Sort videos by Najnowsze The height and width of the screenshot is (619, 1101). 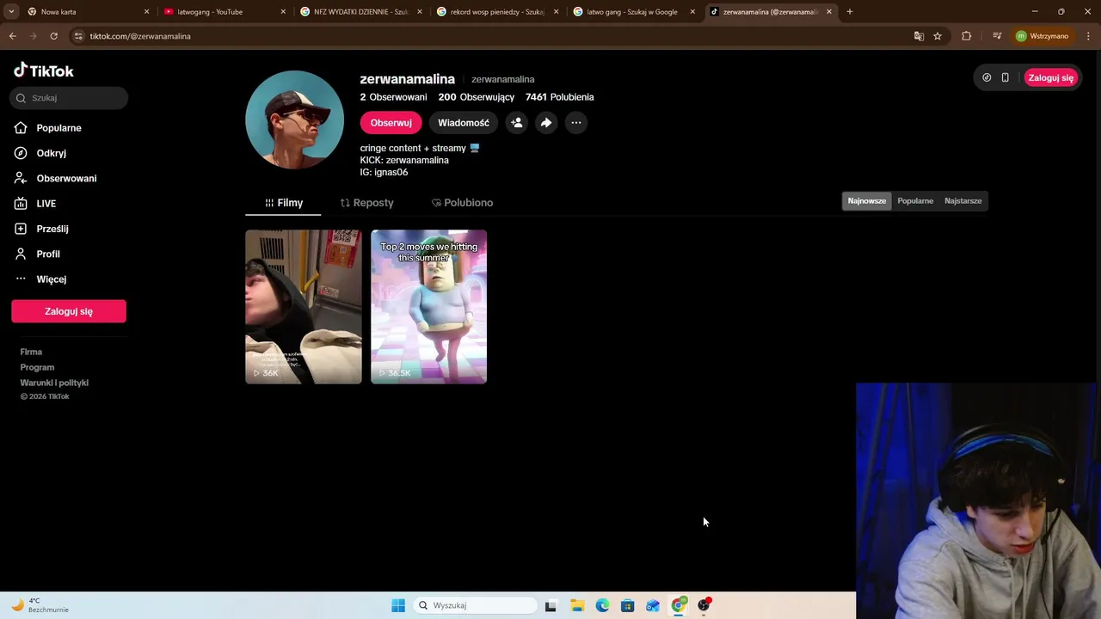[866, 201]
